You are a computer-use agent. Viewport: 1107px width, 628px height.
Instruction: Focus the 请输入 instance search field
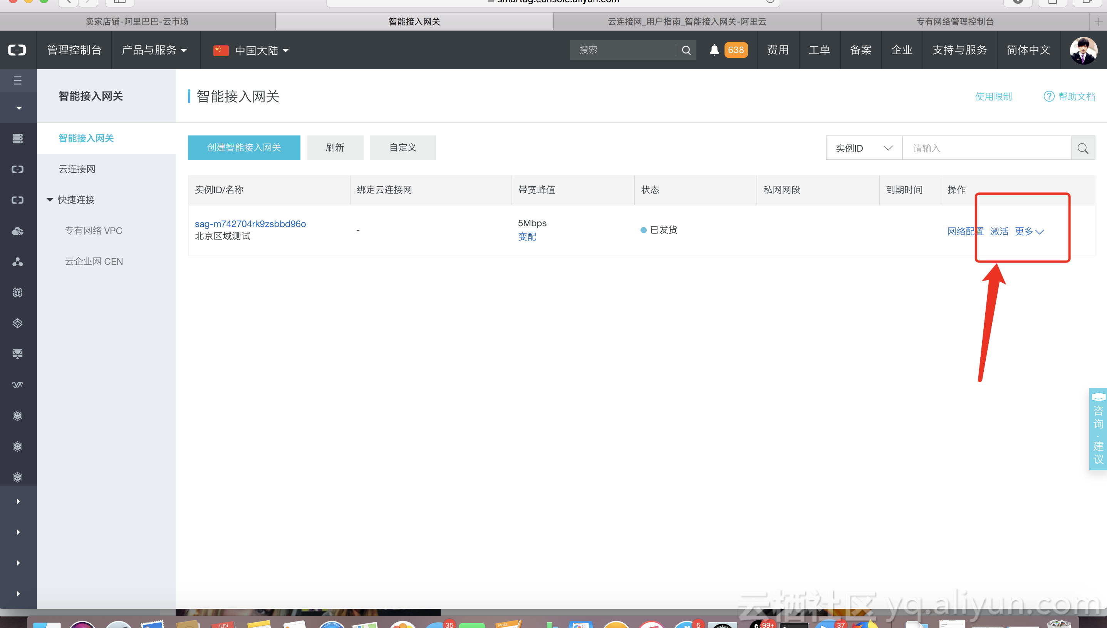pos(986,148)
